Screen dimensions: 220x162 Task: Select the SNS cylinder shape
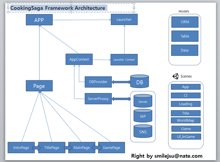(143, 131)
